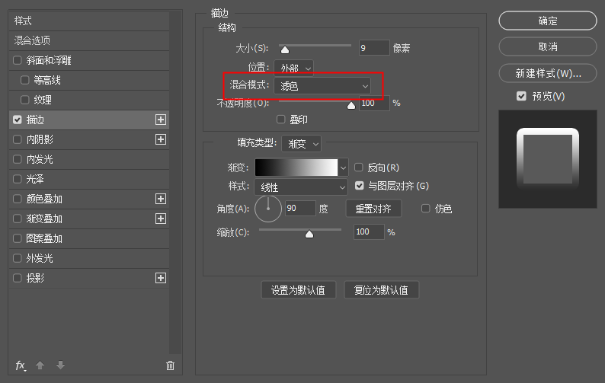Click the 大小(S) slider handle
Screen dimensions: 605x383
click(x=285, y=49)
